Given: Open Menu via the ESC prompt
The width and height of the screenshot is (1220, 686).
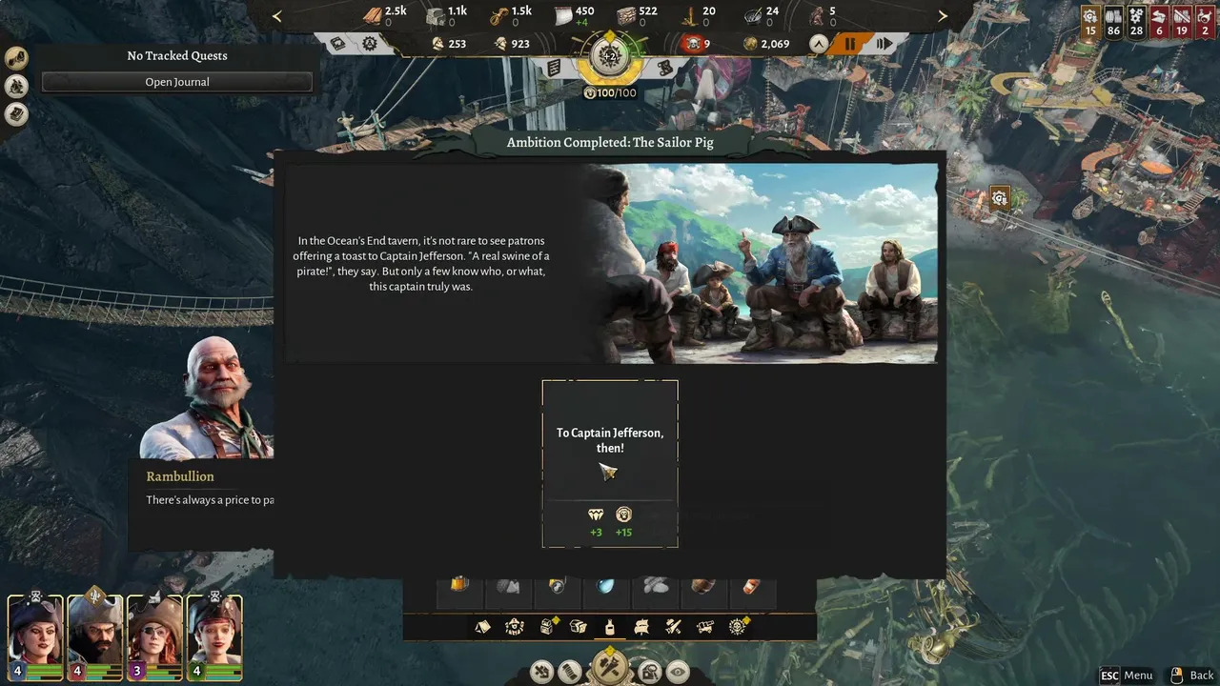Looking at the screenshot, I should (1127, 675).
